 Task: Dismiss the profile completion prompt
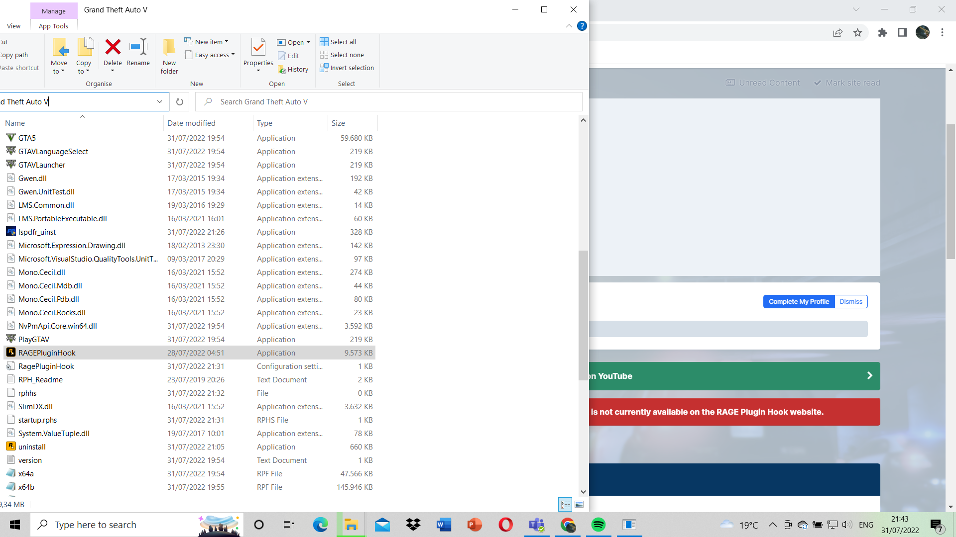pos(850,301)
